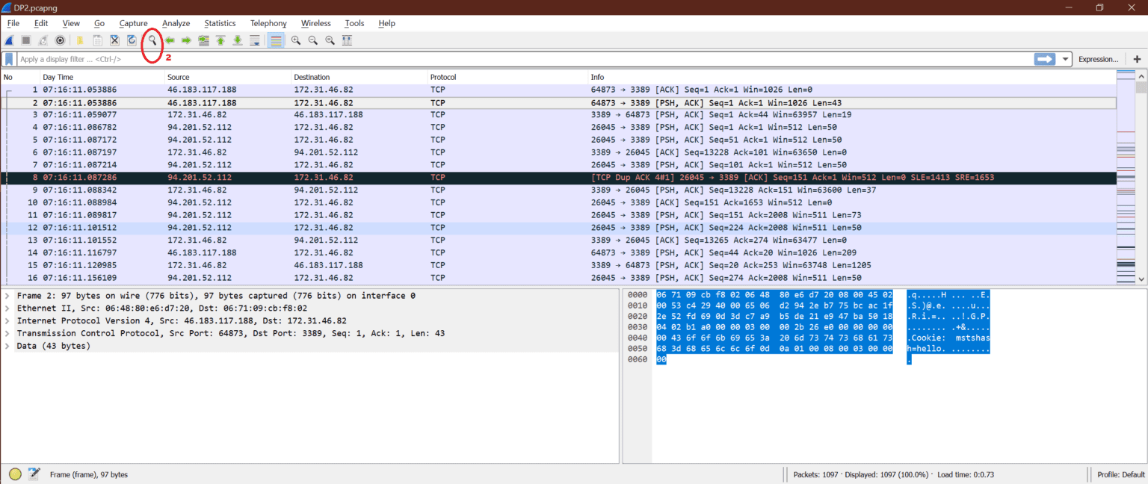Open the Telephony menu
1148x484 pixels.
click(268, 23)
